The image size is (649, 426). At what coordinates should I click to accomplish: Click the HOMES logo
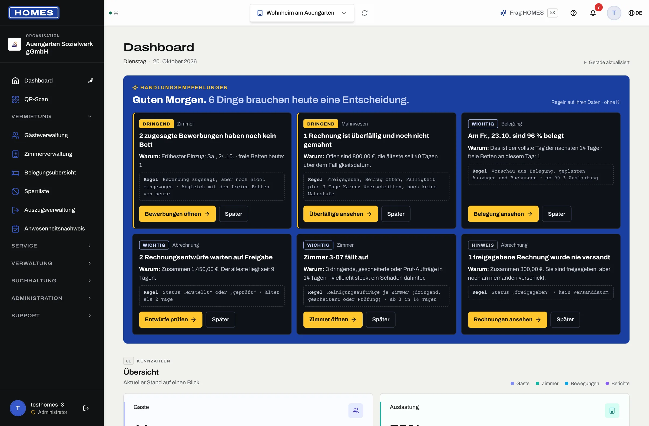click(x=34, y=13)
